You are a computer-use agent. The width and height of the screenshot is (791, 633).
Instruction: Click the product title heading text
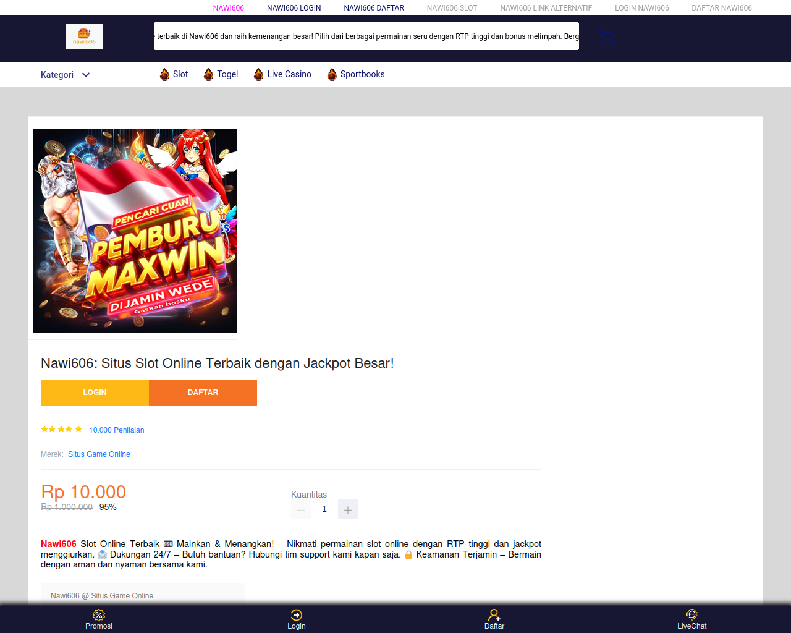click(218, 363)
